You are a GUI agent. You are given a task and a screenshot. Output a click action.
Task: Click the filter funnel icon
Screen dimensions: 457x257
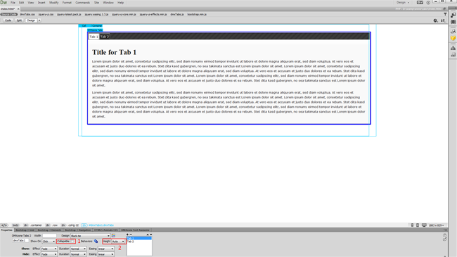(445, 14)
